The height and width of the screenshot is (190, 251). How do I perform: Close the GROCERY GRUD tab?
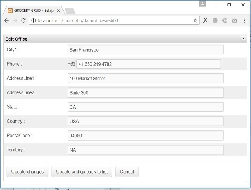[x=59, y=10]
